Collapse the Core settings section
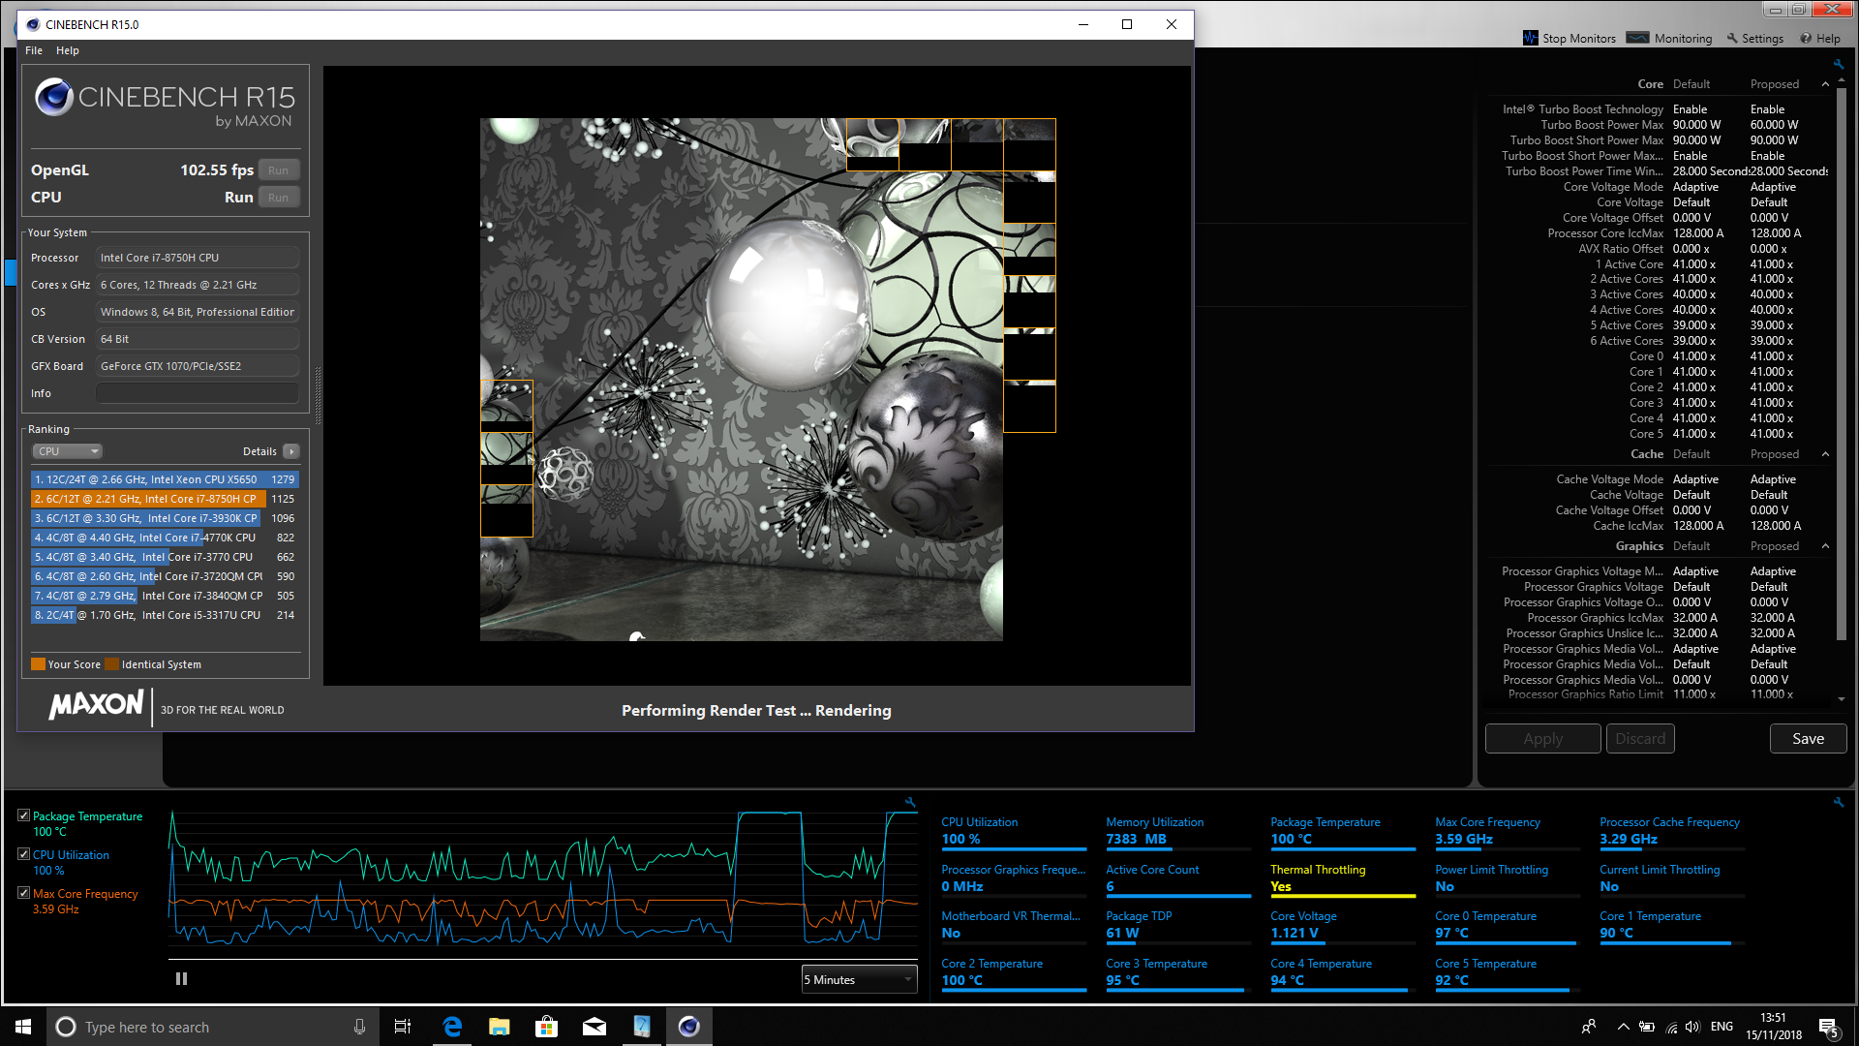This screenshot has width=1859, height=1046. click(x=1826, y=84)
